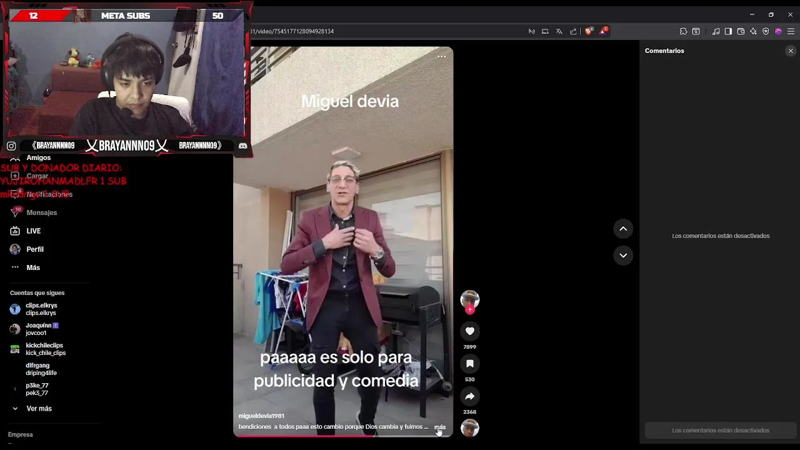The width and height of the screenshot is (800, 450).
Task: Click the kickchileclips avatar icon
Action: (x=15, y=349)
